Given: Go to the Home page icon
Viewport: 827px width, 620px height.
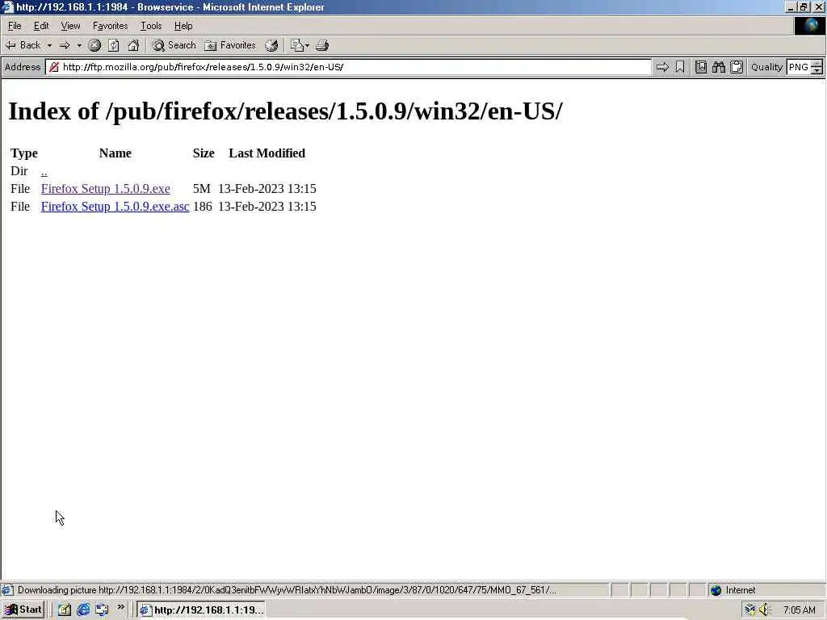Looking at the screenshot, I should pos(133,45).
